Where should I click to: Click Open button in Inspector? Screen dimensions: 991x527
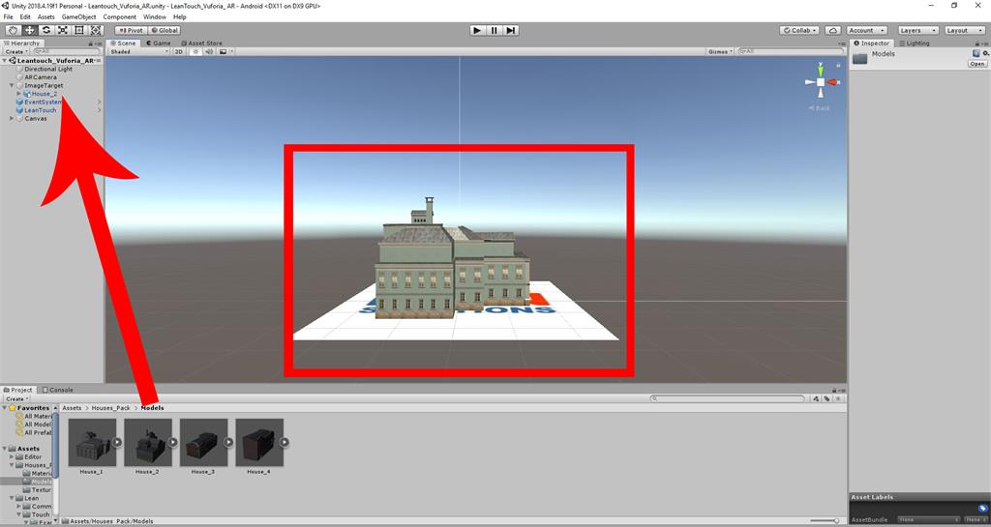point(977,64)
